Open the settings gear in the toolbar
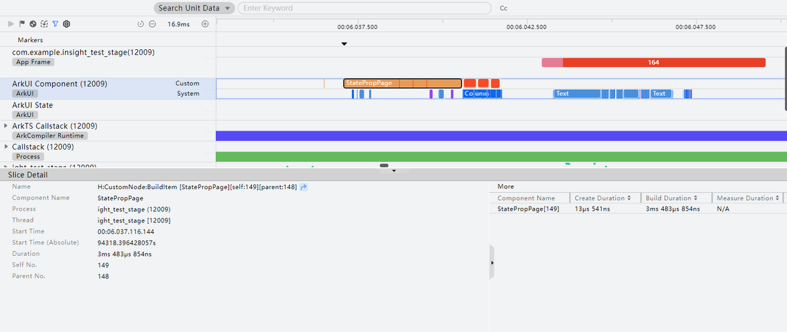This screenshot has height=332, width=787. click(66, 24)
